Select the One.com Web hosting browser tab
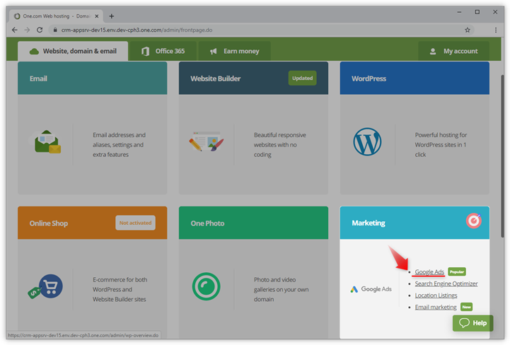 point(57,16)
